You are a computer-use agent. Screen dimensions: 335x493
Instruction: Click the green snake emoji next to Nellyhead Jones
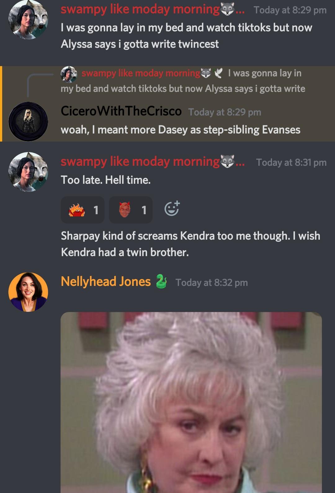coord(161,282)
